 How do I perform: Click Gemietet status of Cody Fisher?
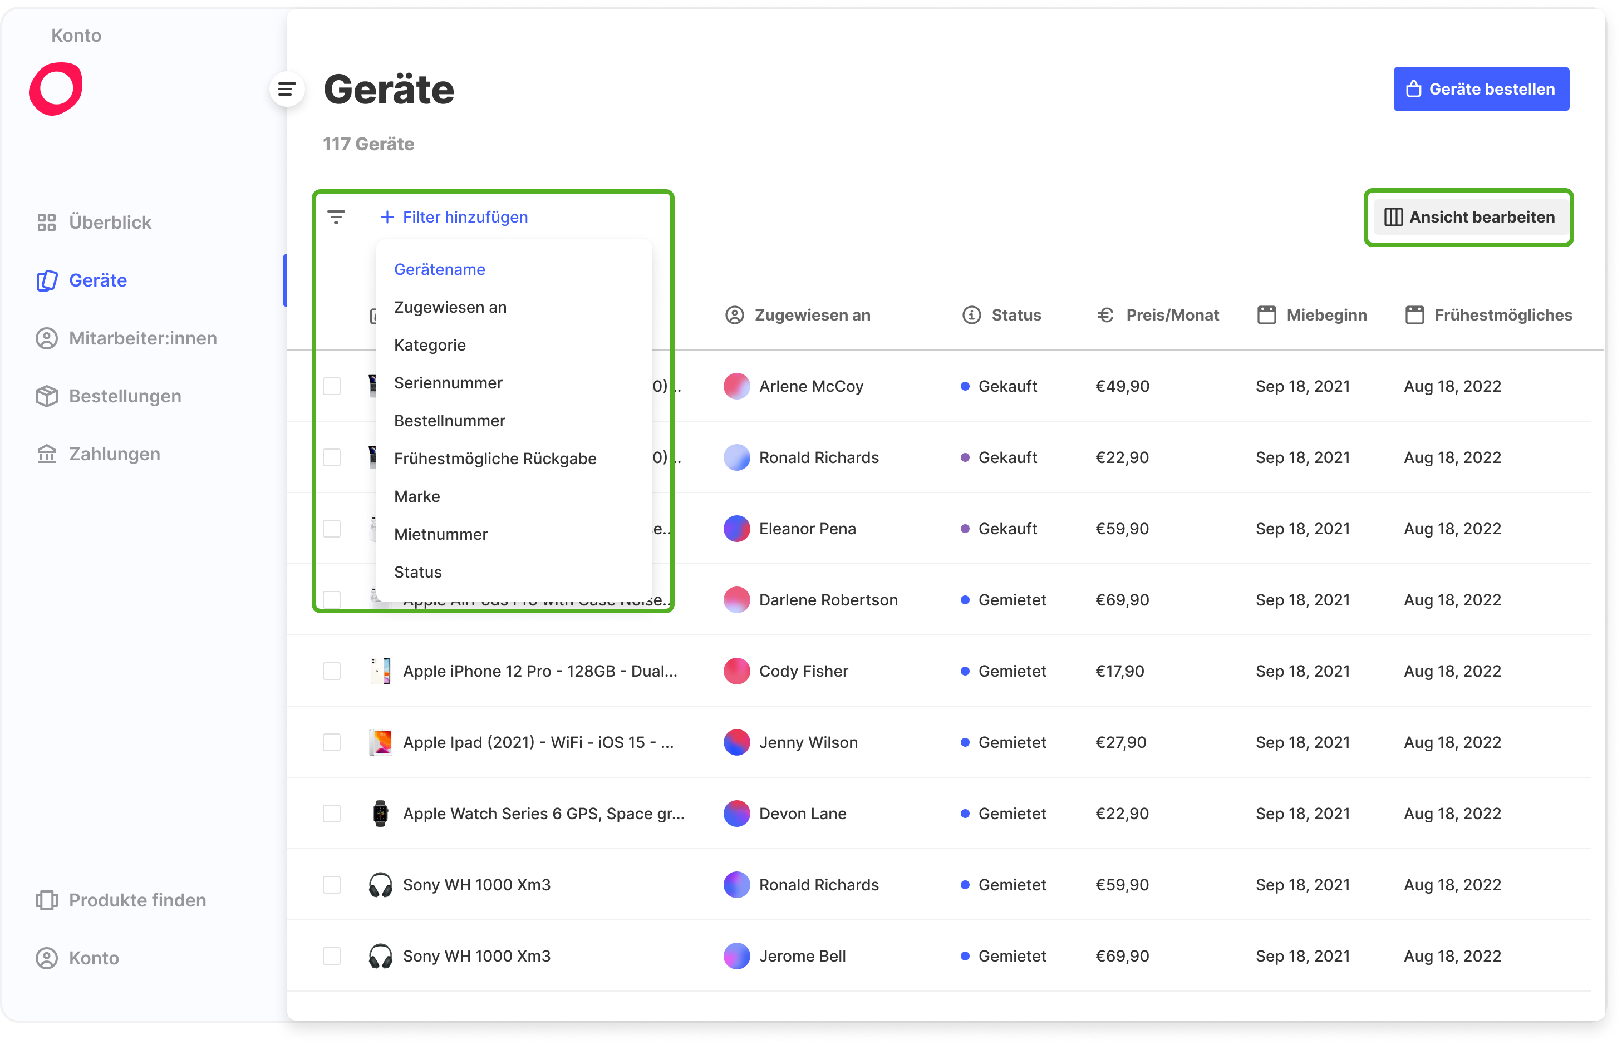pyautogui.click(x=1004, y=671)
